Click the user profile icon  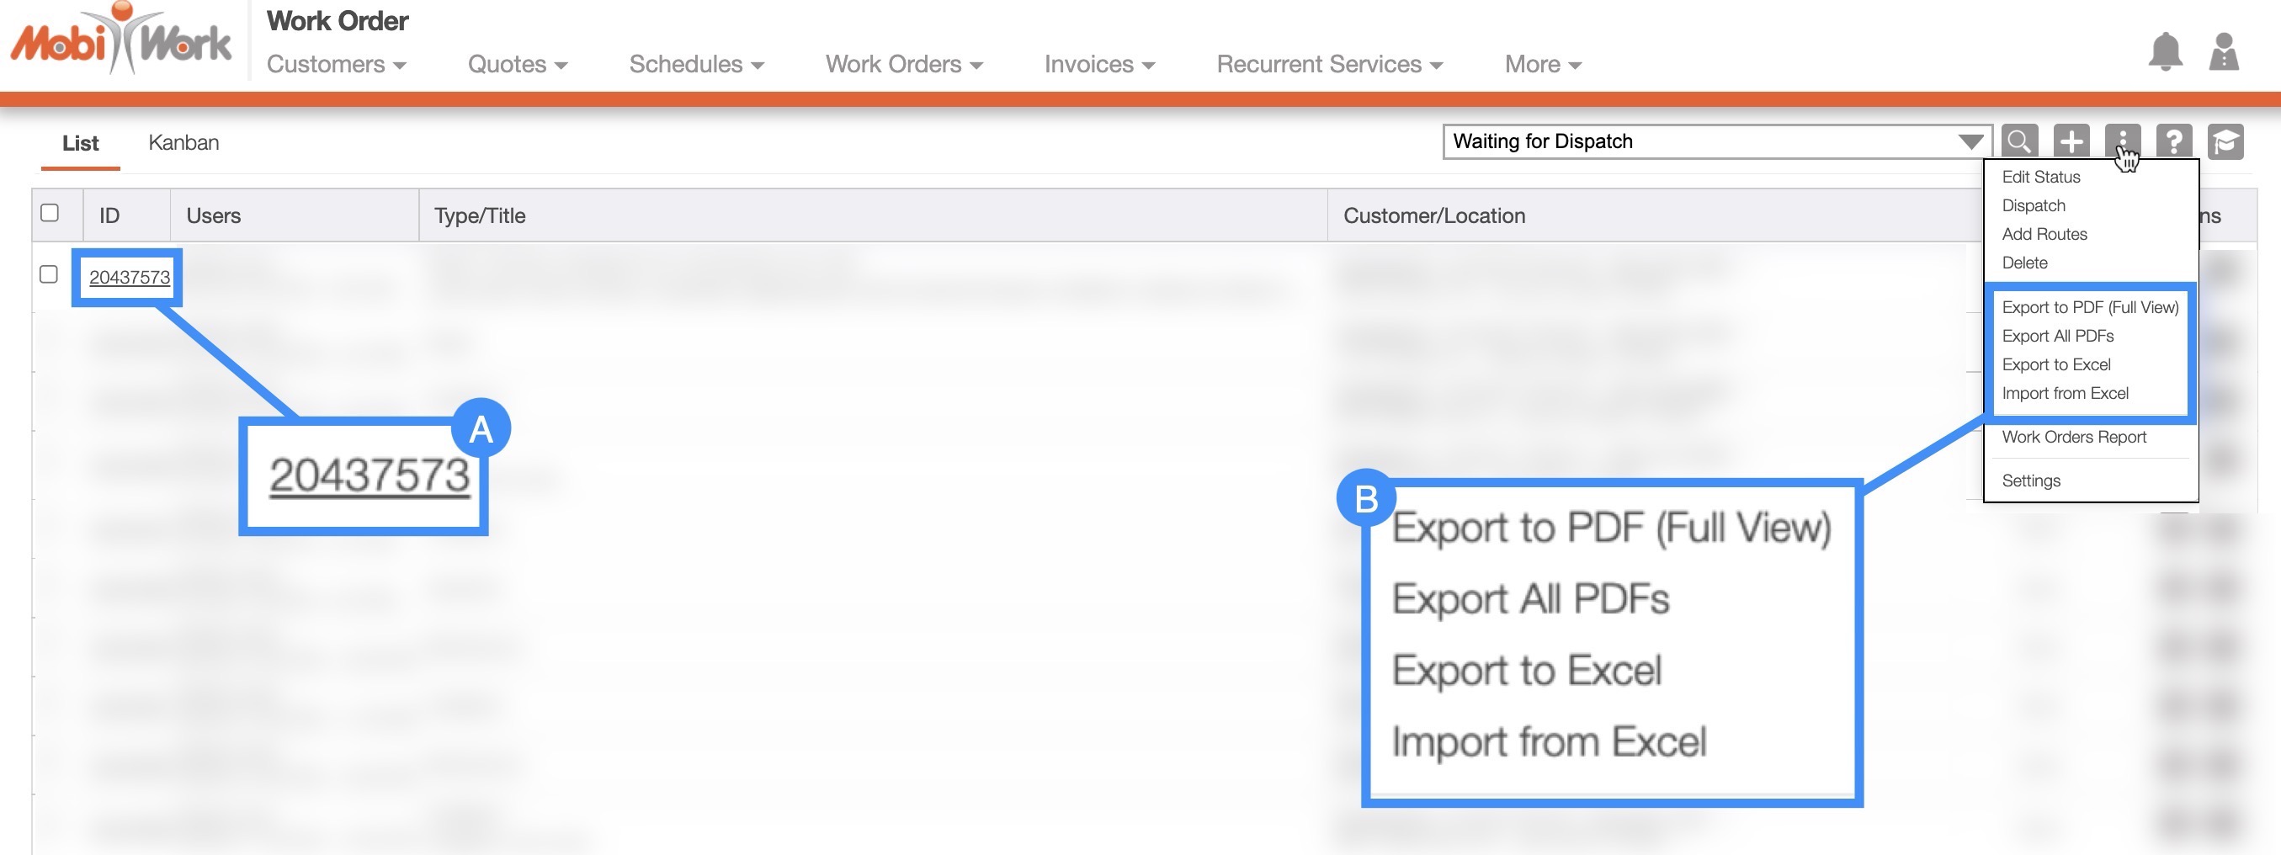coord(2224,52)
